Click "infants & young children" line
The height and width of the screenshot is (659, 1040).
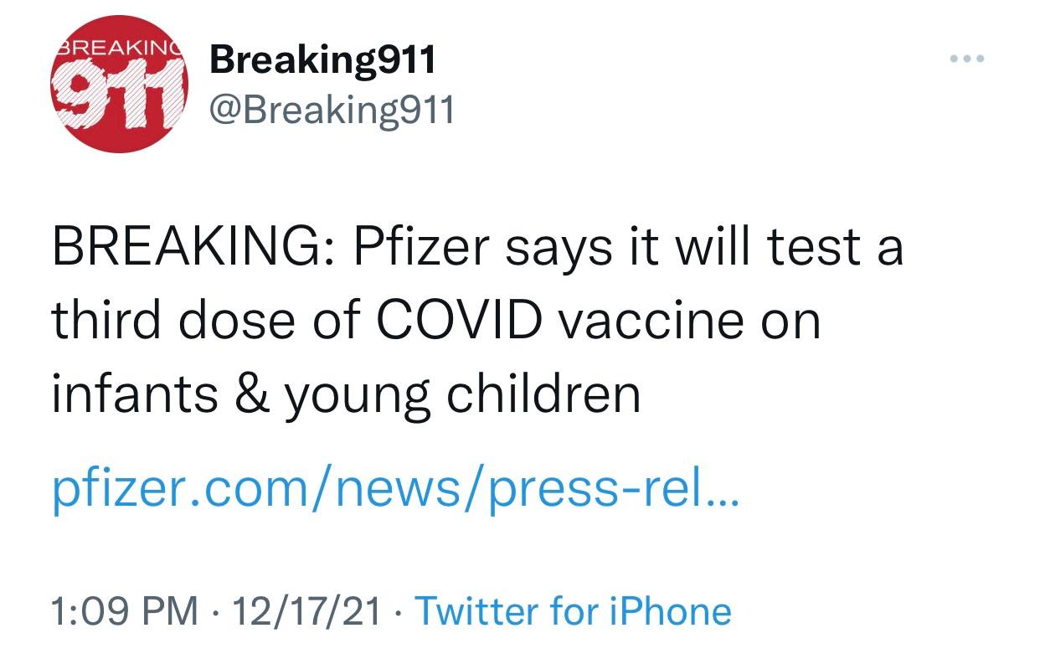click(x=346, y=394)
